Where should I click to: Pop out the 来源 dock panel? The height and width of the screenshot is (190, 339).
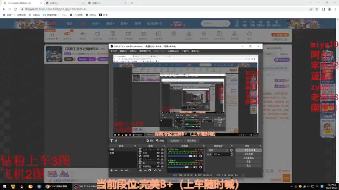(164, 146)
